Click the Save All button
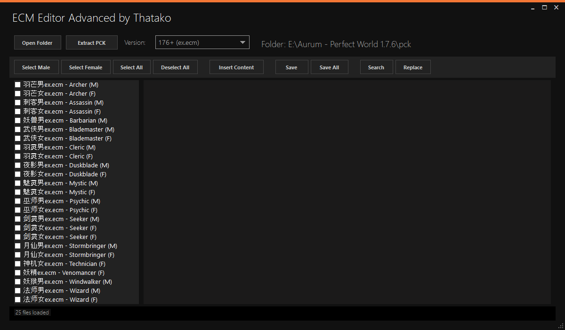Screen dimensions: 565x330 point(329,67)
